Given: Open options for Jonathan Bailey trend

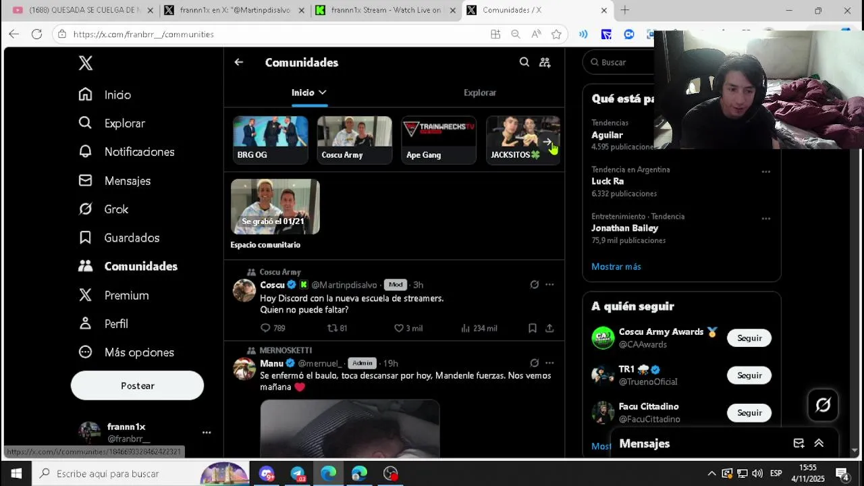Looking at the screenshot, I should (766, 219).
